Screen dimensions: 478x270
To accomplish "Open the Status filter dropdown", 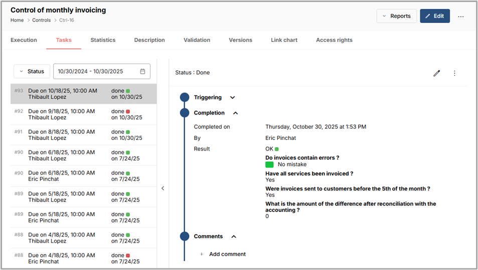I will 32,71.
